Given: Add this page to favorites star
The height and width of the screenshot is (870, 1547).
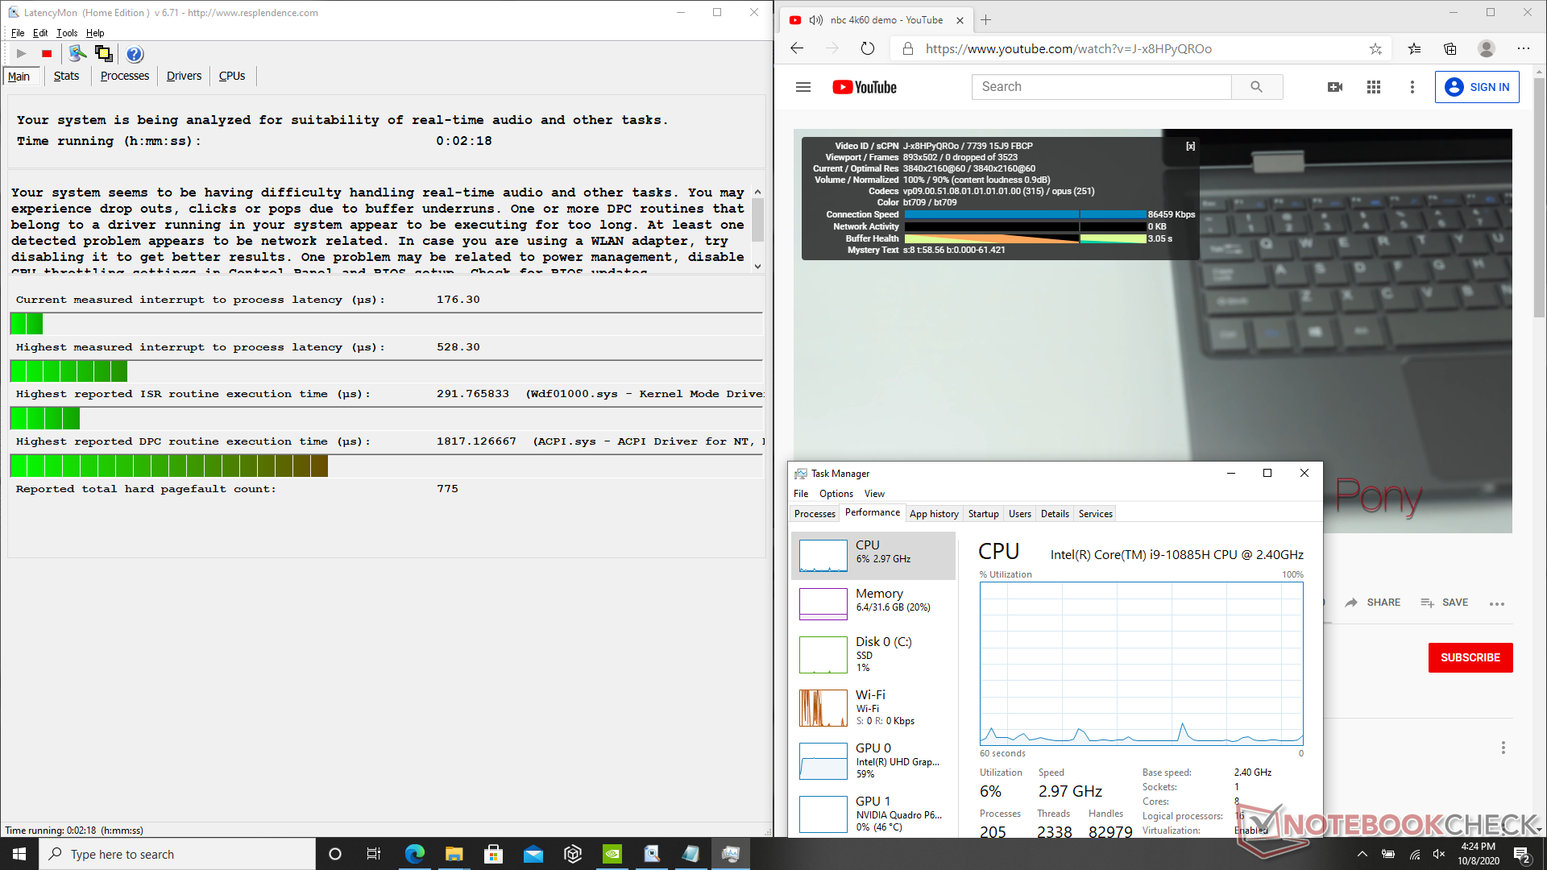Looking at the screenshot, I should pos(1375,48).
